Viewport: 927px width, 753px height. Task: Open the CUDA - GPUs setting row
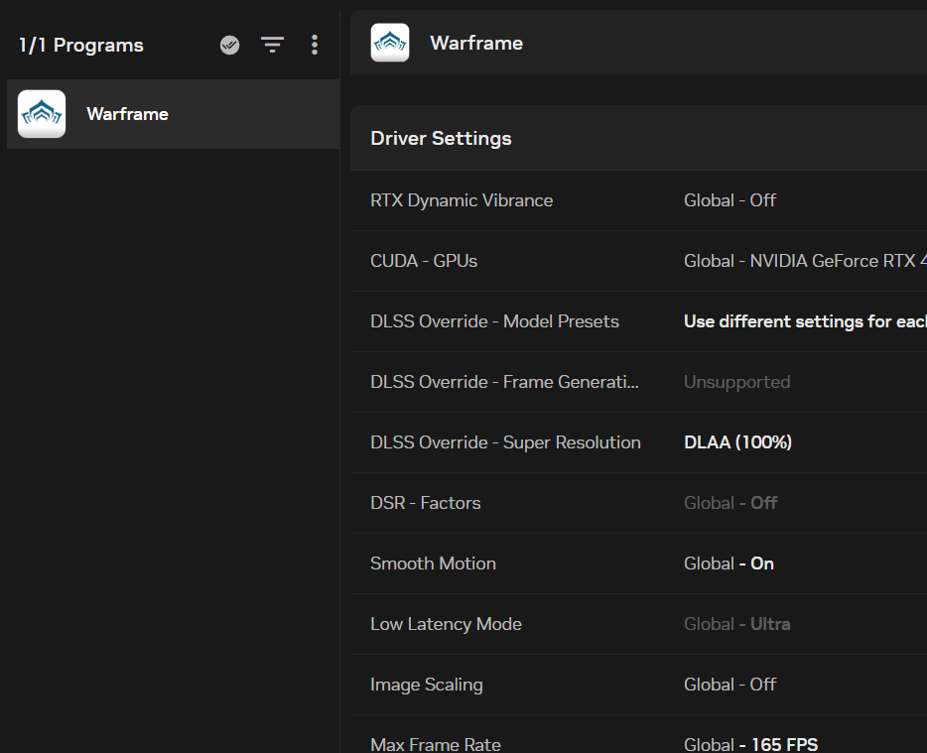point(638,261)
